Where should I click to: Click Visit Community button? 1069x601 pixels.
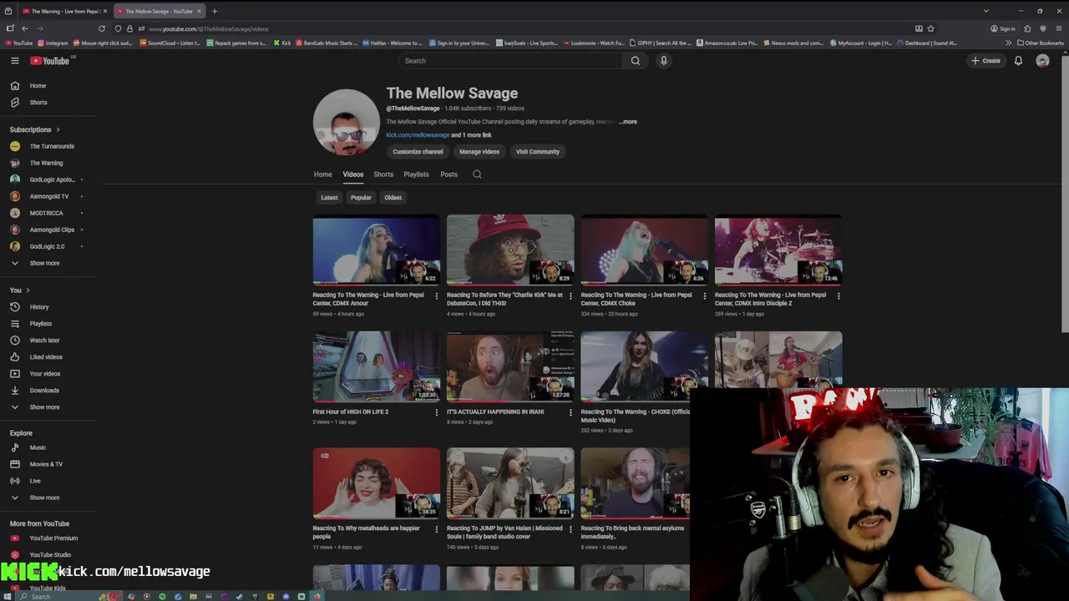click(x=538, y=152)
